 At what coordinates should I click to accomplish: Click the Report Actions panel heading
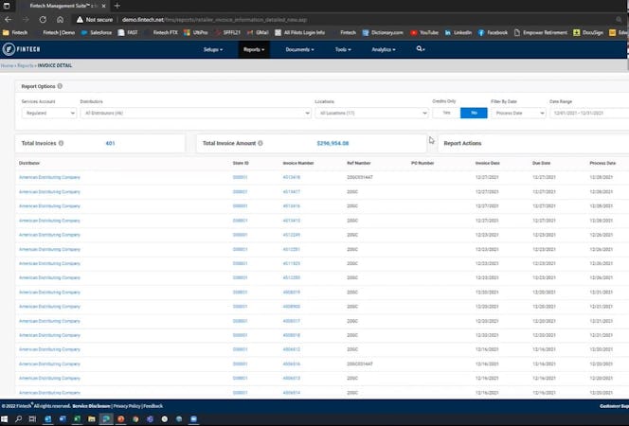[x=462, y=143]
